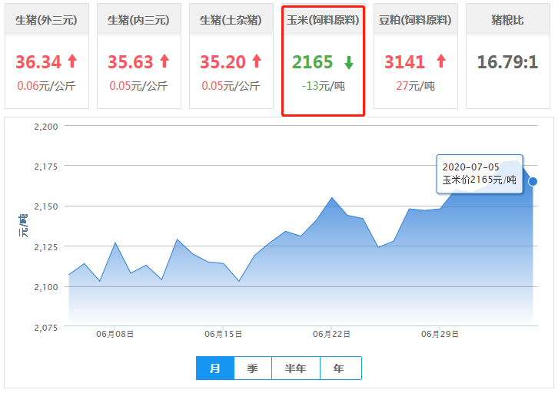Viewport: 558px width, 393px height.
Task: Switch chart to 季 (quarter) view
Action: 252,368
